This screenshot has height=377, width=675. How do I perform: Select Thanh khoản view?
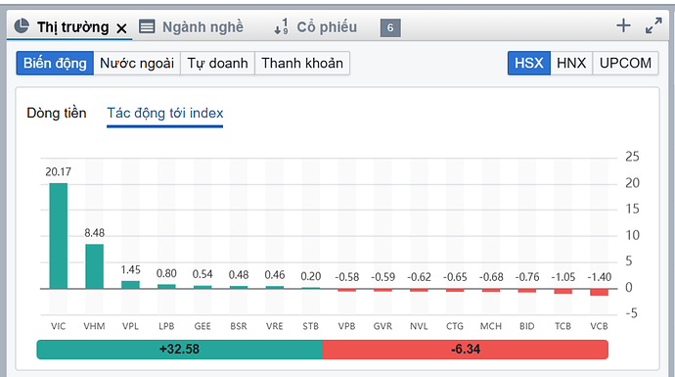tap(302, 64)
